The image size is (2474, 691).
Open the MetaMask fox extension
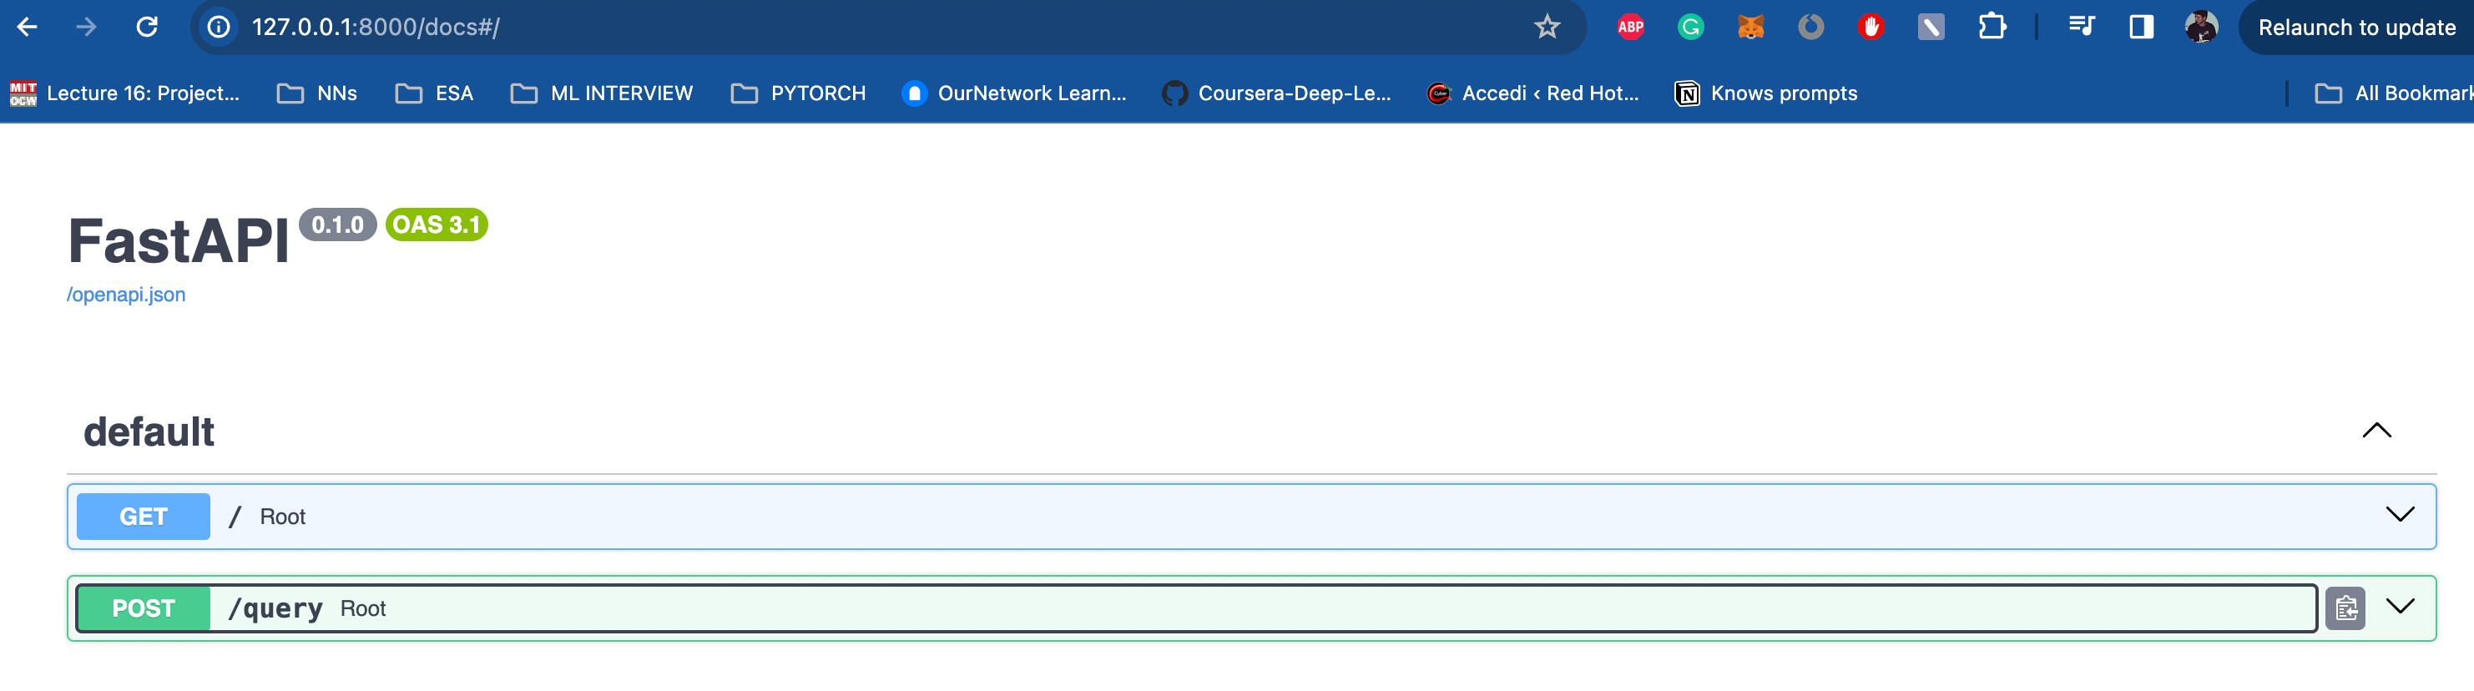tap(1751, 27)
